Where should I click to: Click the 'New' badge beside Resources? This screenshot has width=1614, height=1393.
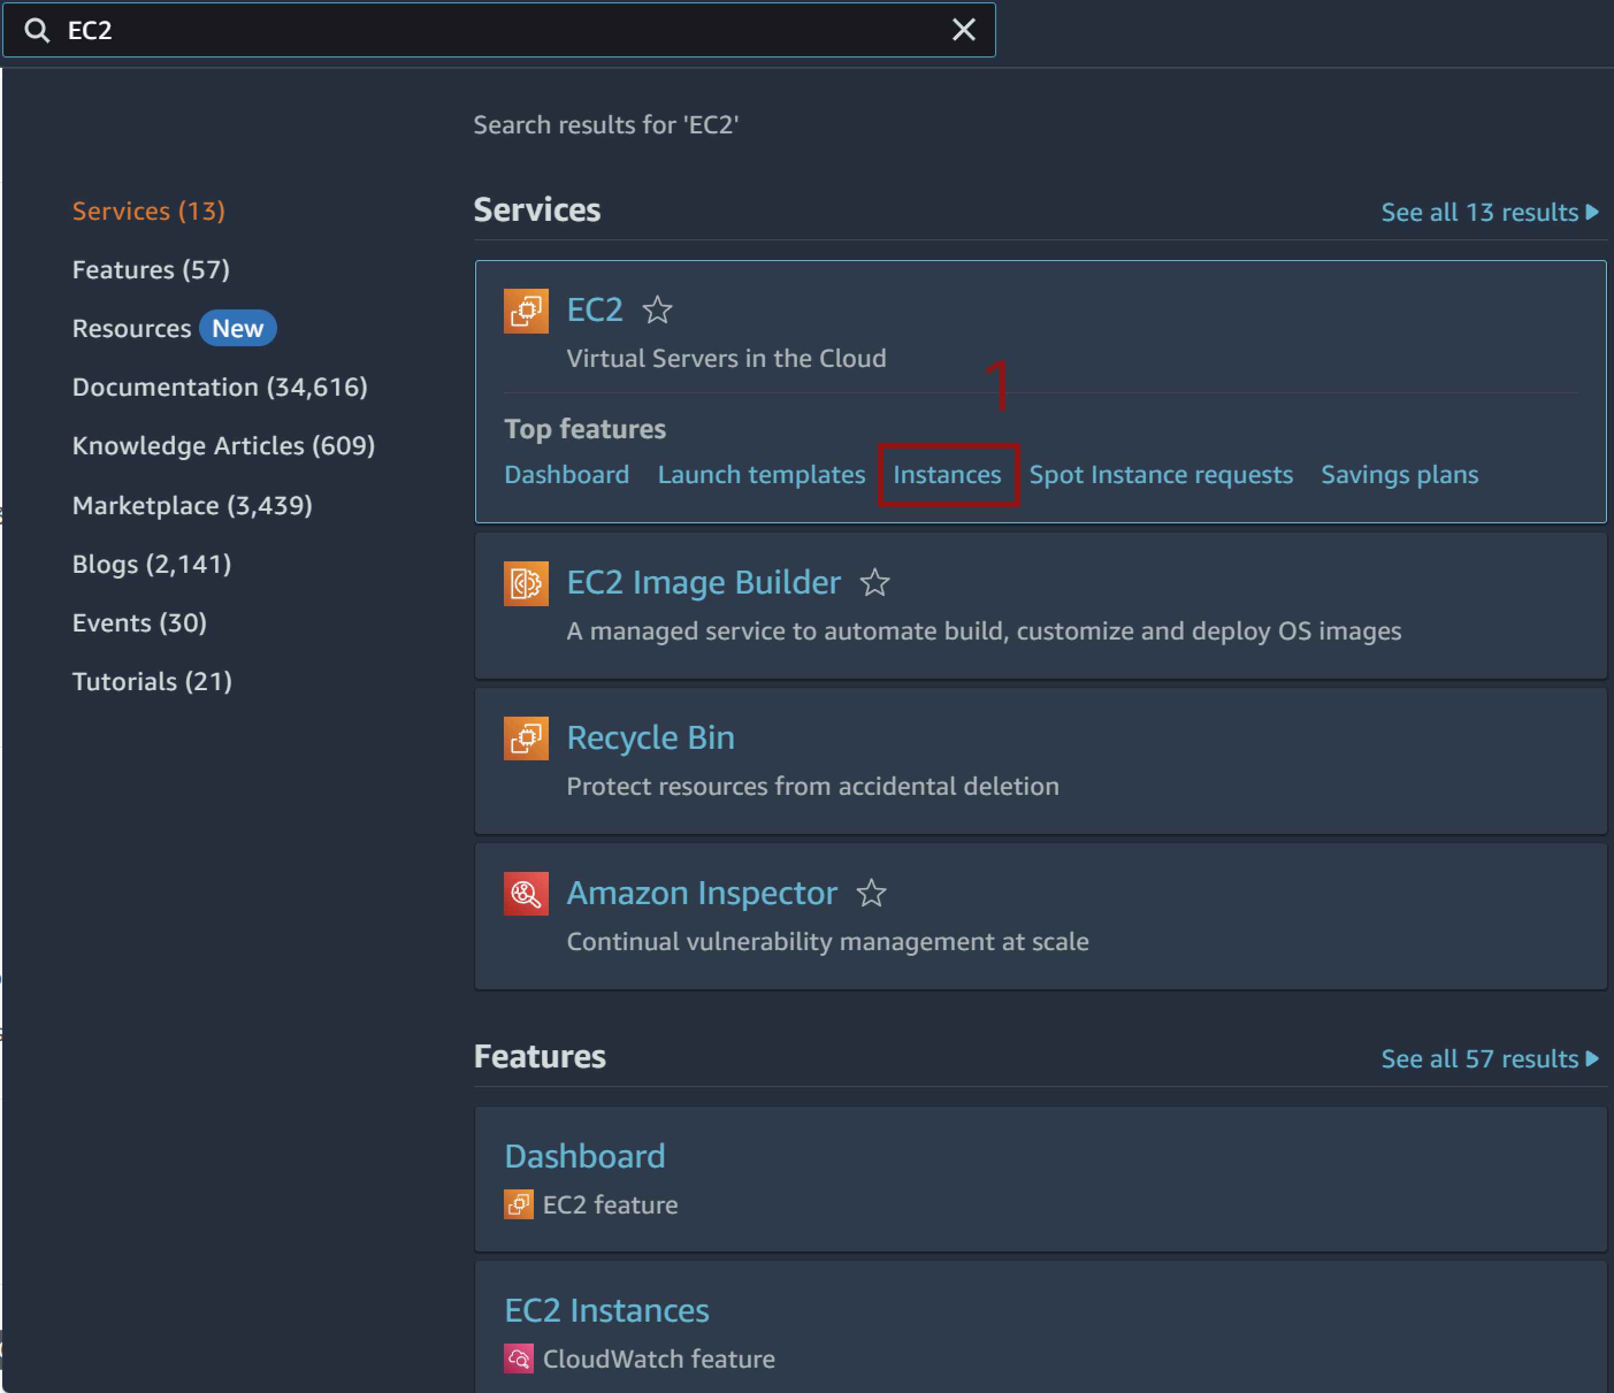[238, 328]
